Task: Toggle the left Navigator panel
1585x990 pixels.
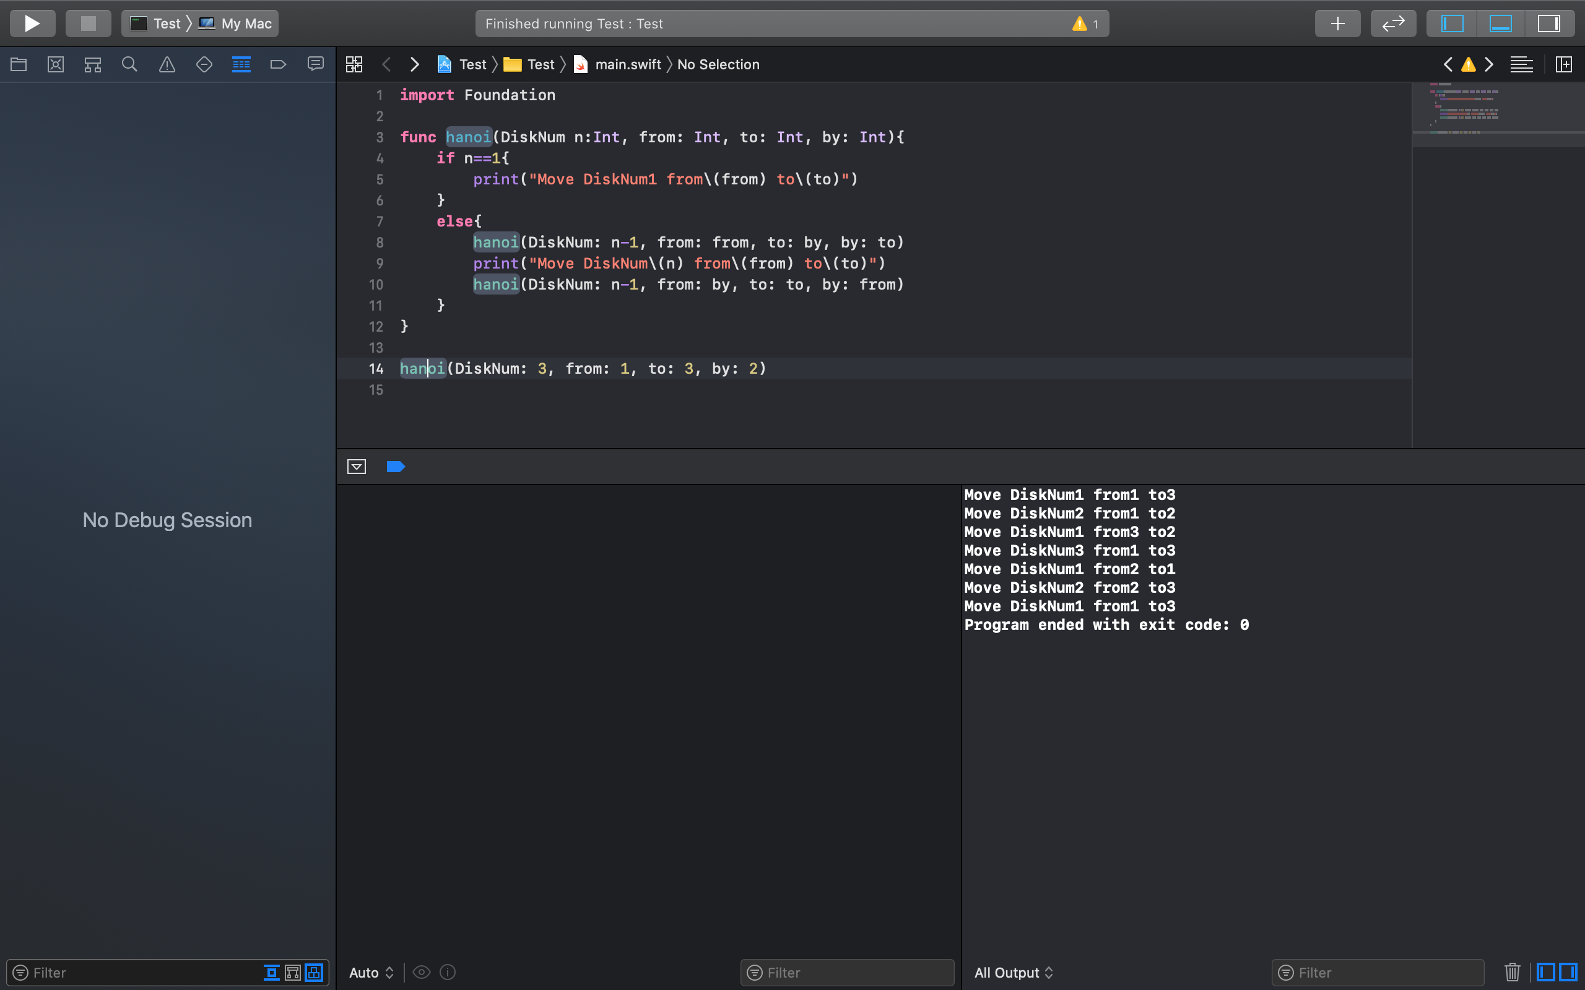Action: pyautogui.click(x=1451, y=24)
